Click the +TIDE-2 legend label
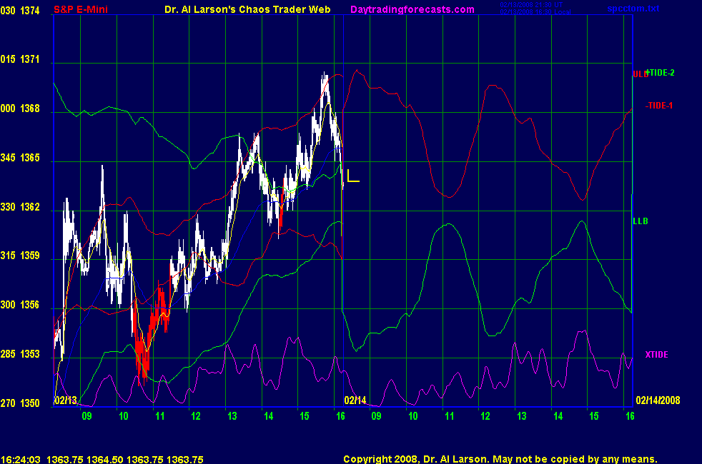Image resolution: width=702 pixels, height=464 pixels. pyautogui.click(x=661, y=73)
